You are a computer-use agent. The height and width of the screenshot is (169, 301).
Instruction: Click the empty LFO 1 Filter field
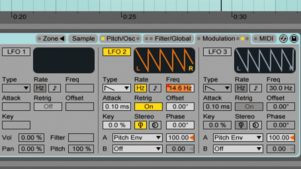pos(81,138)
